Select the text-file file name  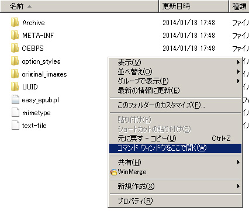tap(34, 126)
